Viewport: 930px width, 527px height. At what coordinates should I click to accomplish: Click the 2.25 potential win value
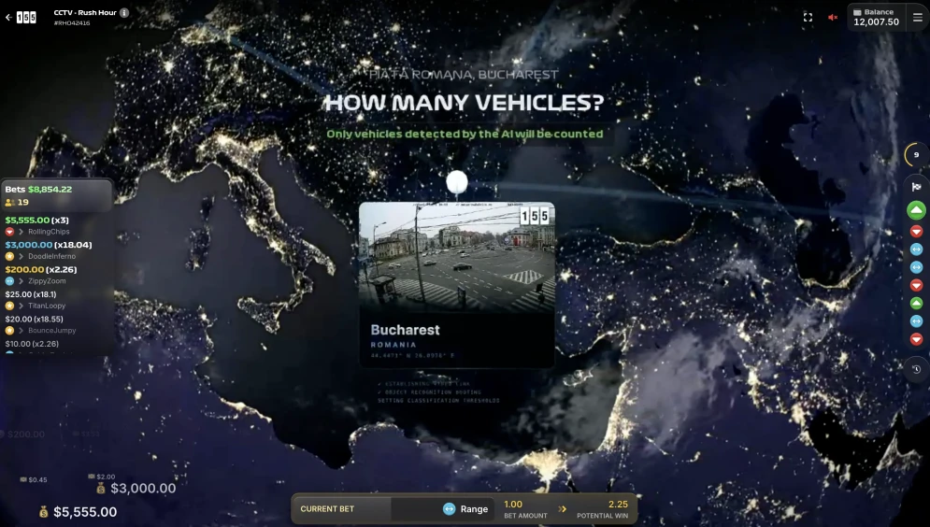click(x=618, y=505)
